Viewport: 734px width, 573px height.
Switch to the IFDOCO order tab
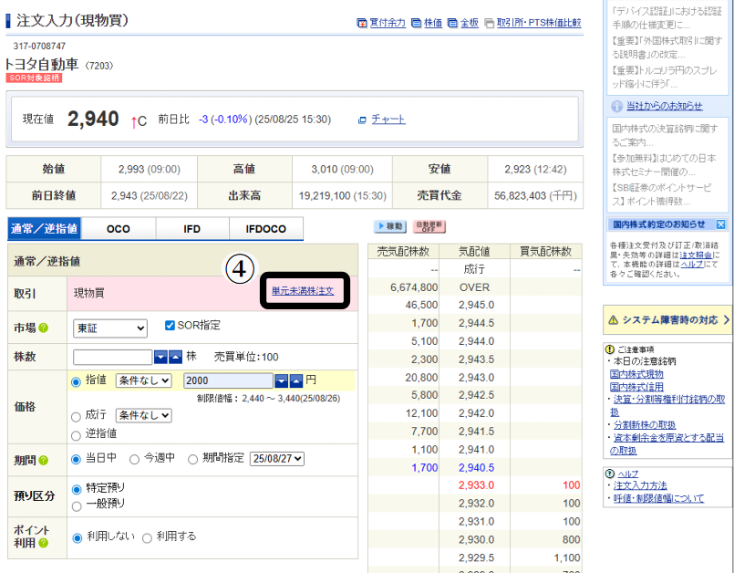[265, 229]
